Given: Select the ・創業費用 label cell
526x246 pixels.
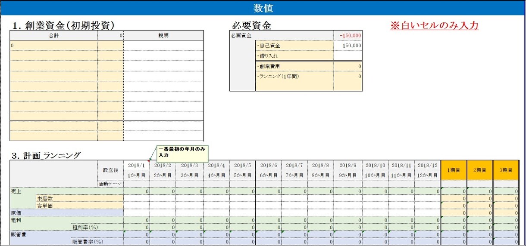Looking at the screenshot, I should [x=294, y=66].
